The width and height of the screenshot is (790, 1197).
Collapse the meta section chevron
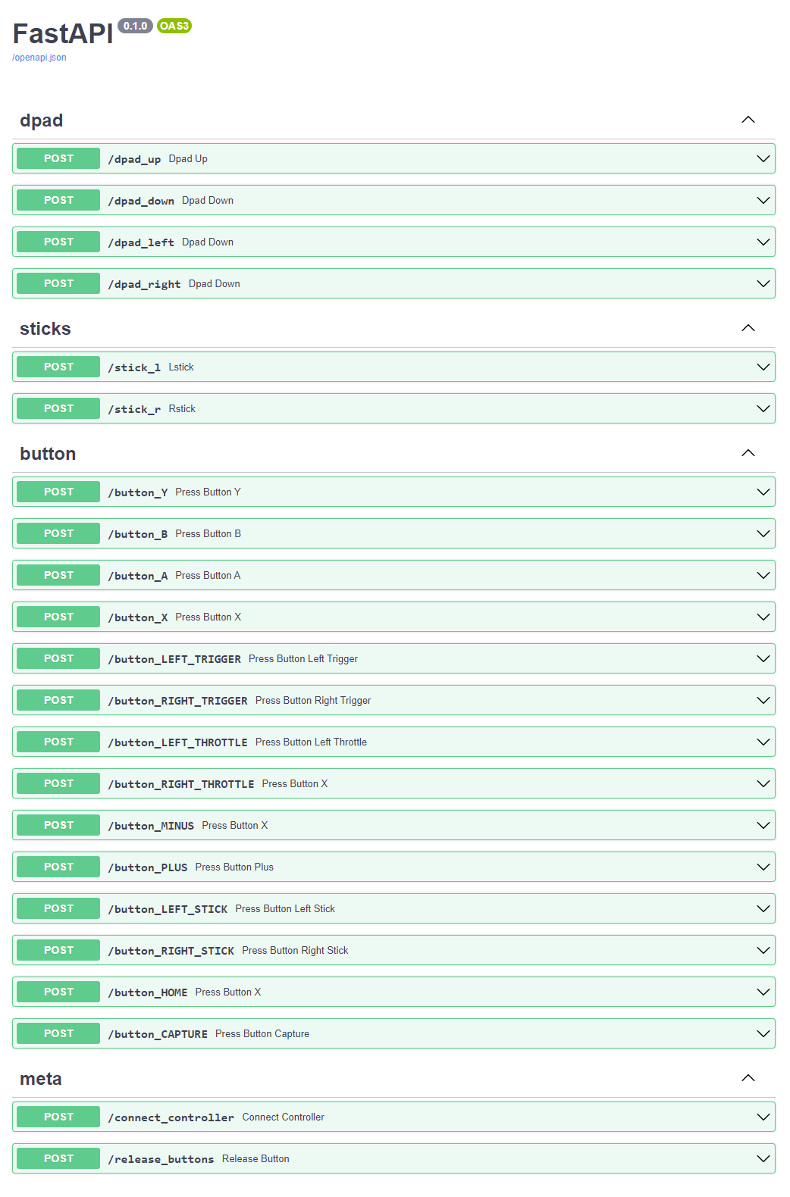click(748, 1078)
